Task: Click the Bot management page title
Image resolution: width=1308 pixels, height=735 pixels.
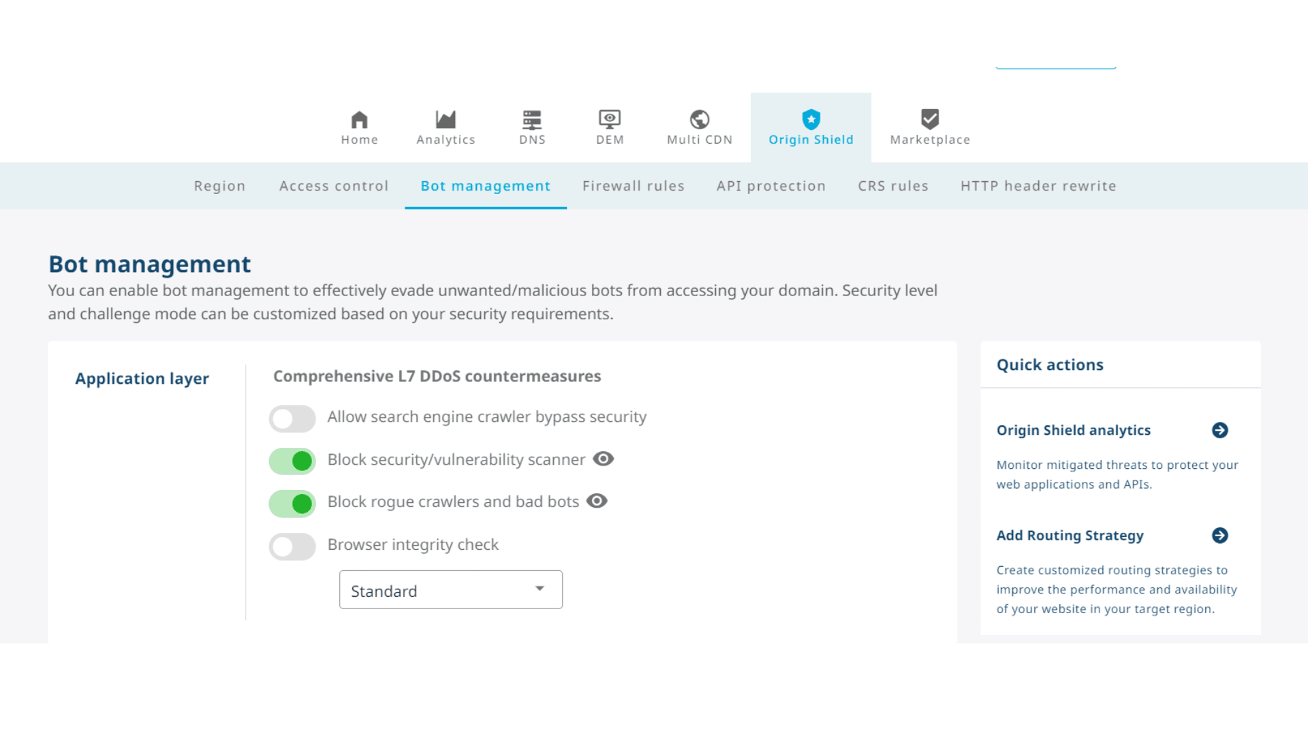Action: [149, 264]
